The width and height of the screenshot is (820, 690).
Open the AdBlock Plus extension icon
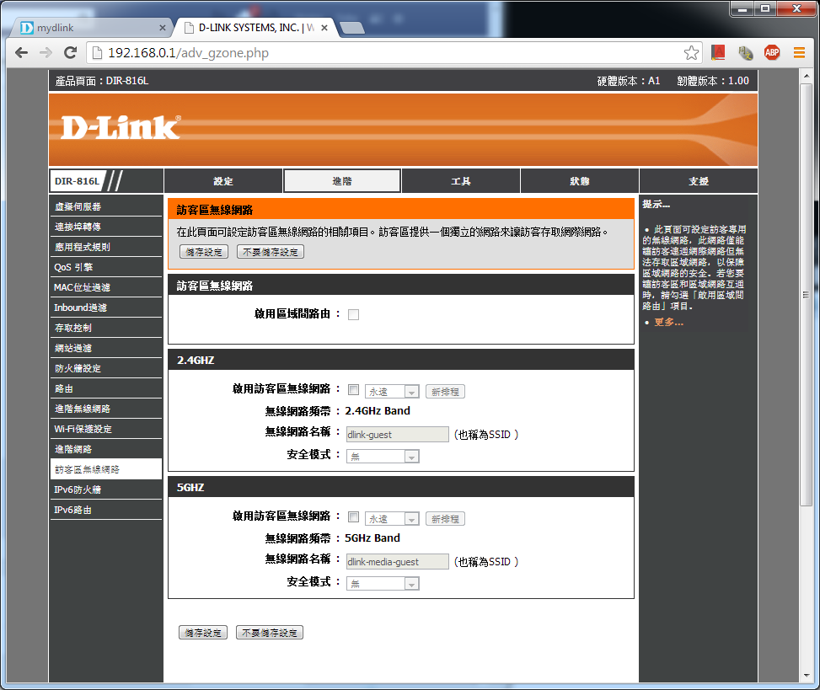pyautogui.click(x=772, y=53)
